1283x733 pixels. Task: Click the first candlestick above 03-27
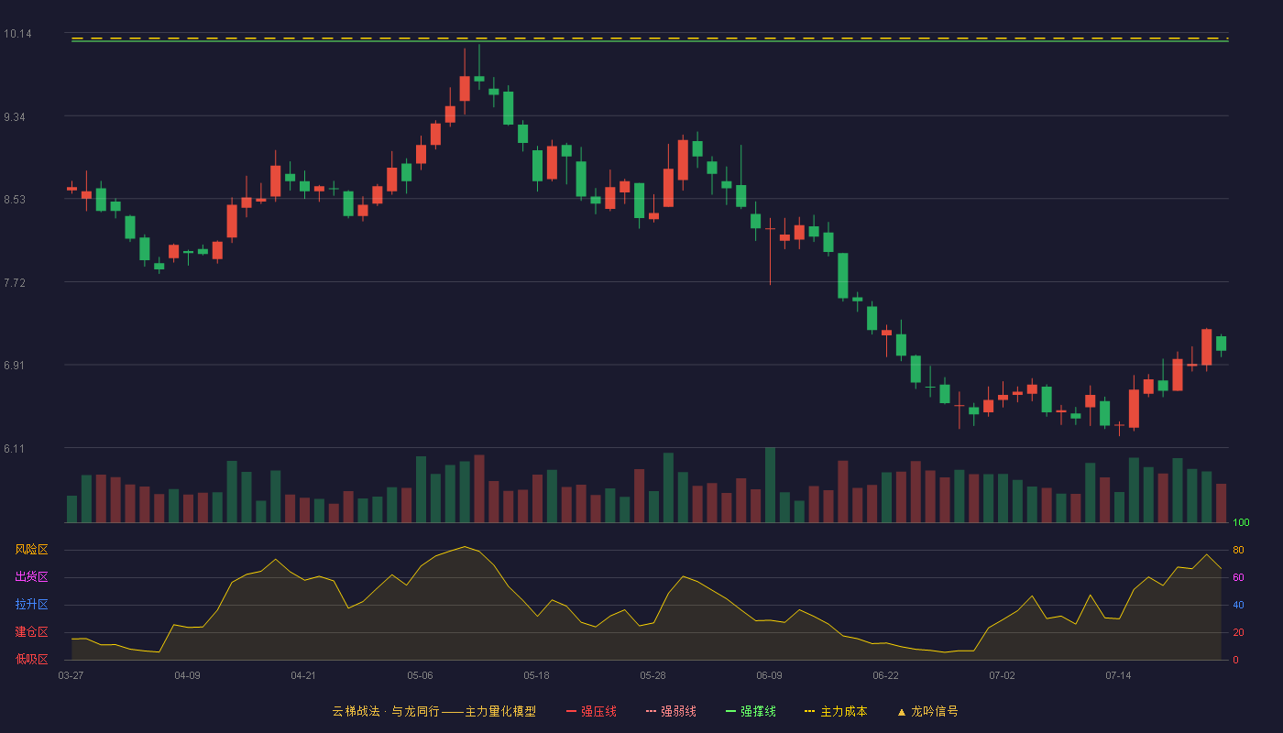pos(71,188)
